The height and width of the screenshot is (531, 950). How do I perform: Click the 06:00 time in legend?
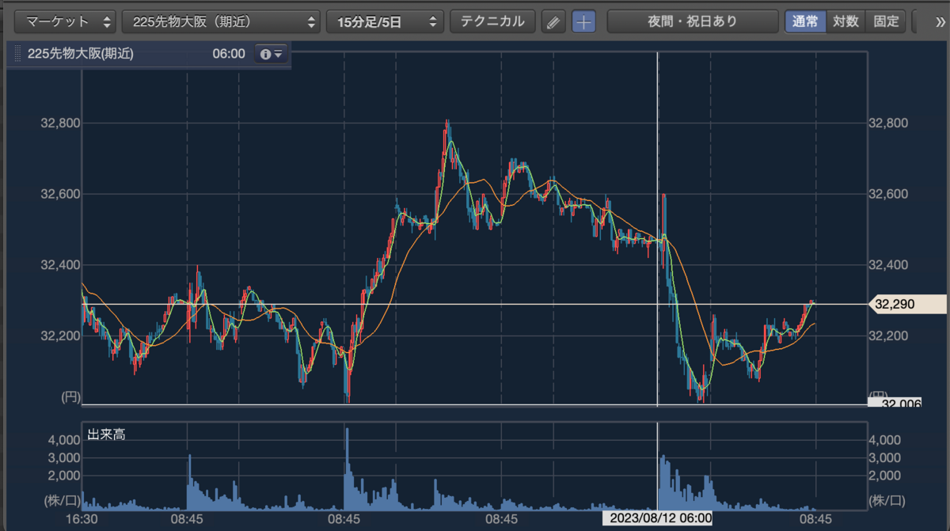coord(229,54)
